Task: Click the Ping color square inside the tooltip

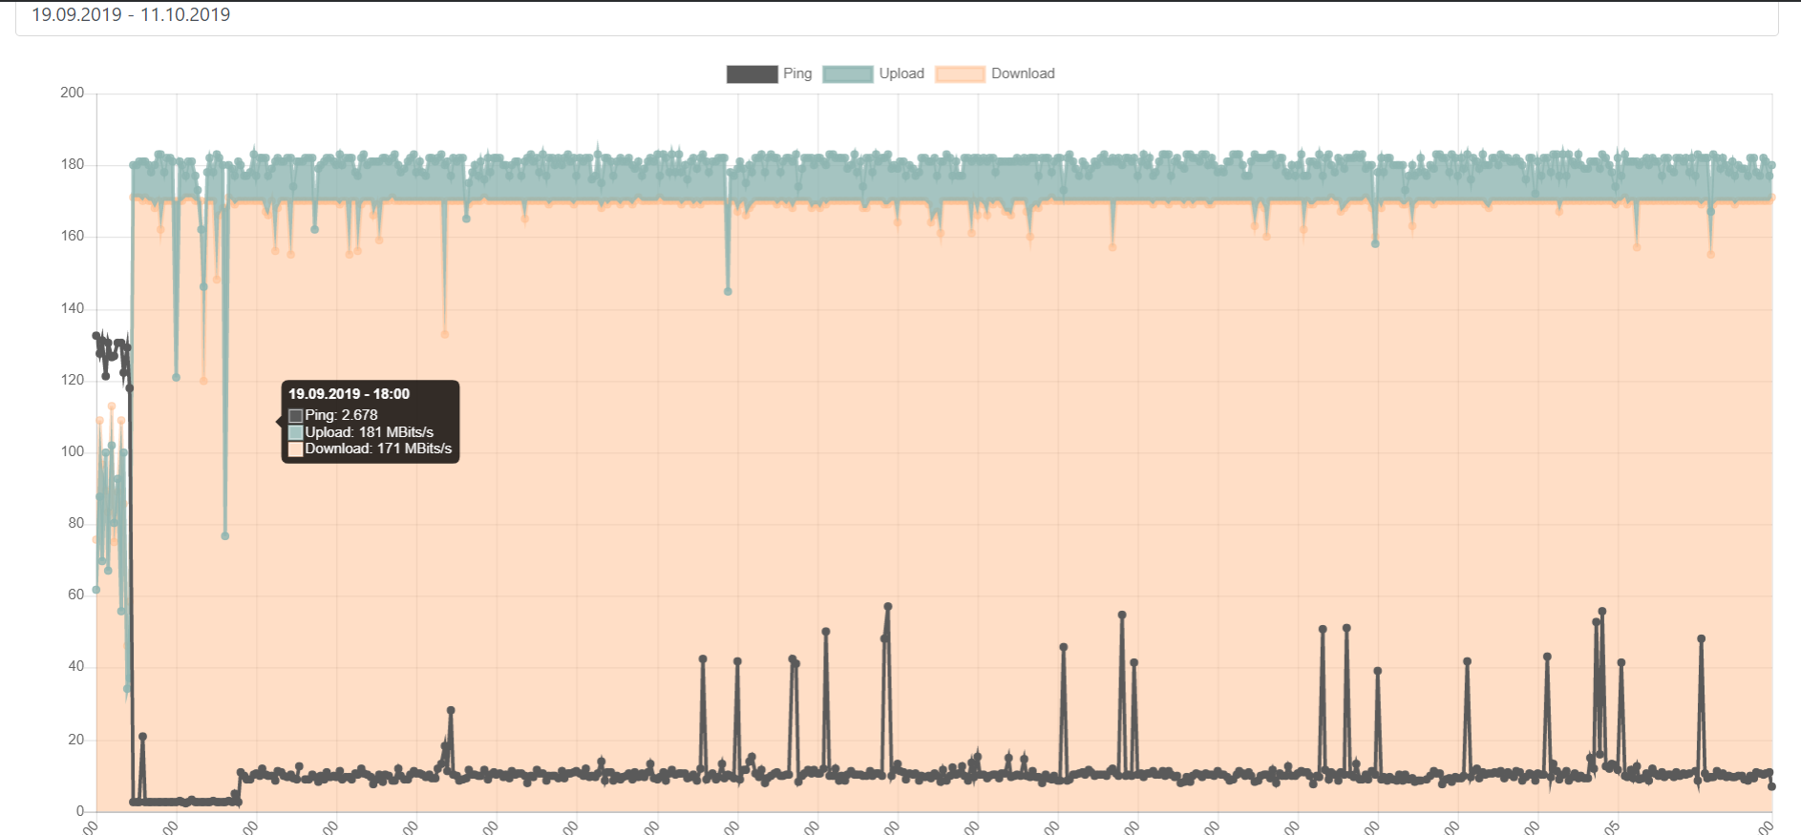Action: click(296, 416)
